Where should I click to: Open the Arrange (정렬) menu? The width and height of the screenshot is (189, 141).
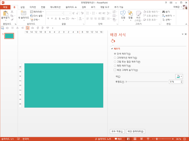(x=130, y=15)
